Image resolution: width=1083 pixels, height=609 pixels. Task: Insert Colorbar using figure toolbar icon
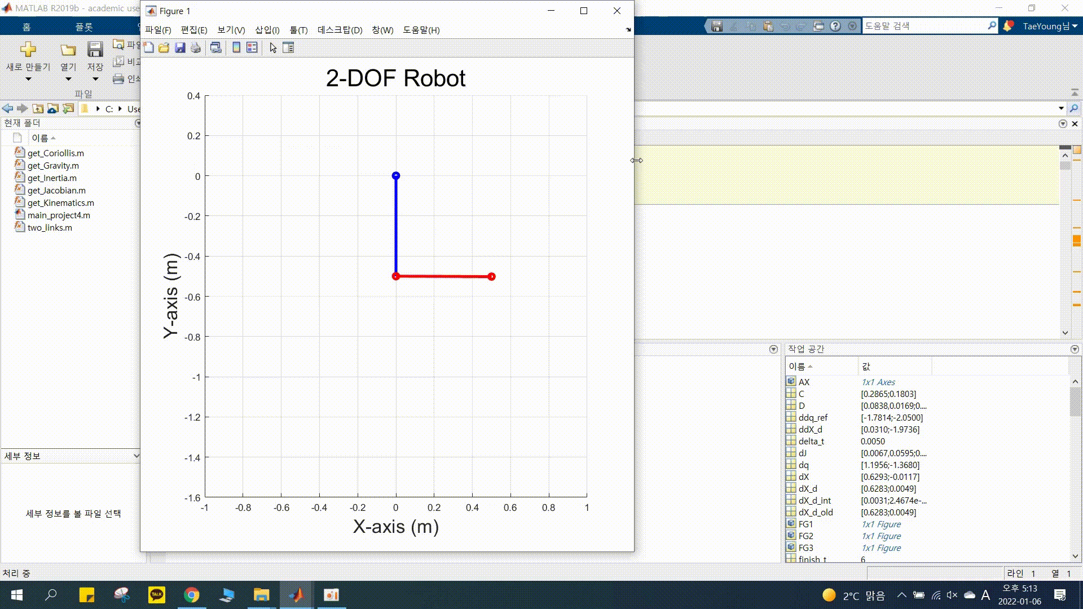coord(236,48)
